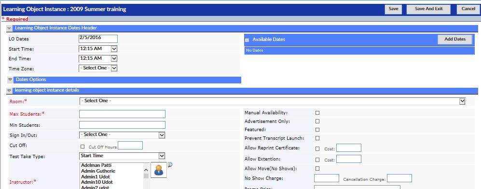The width and height of the screenshot is (481, 189).
Task: Select Admin10 Udot in instructor list
Action: pyautogui.click(x=96, y=182)
